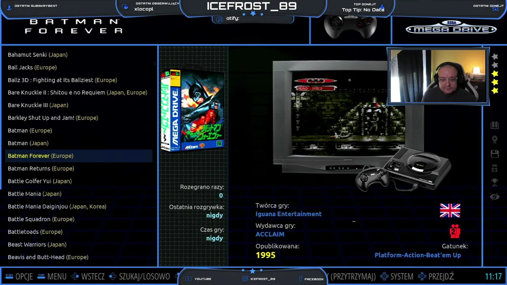Select Batman (Europe) in the list

click(x=30, y=131)
